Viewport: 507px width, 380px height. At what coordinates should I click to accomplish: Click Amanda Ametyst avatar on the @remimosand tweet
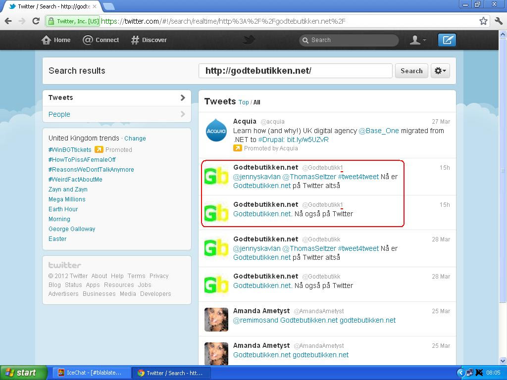(x=216, y=320)
